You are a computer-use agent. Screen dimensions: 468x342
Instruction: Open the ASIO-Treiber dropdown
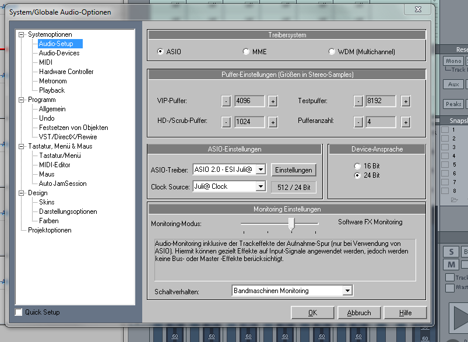(261, 170)
